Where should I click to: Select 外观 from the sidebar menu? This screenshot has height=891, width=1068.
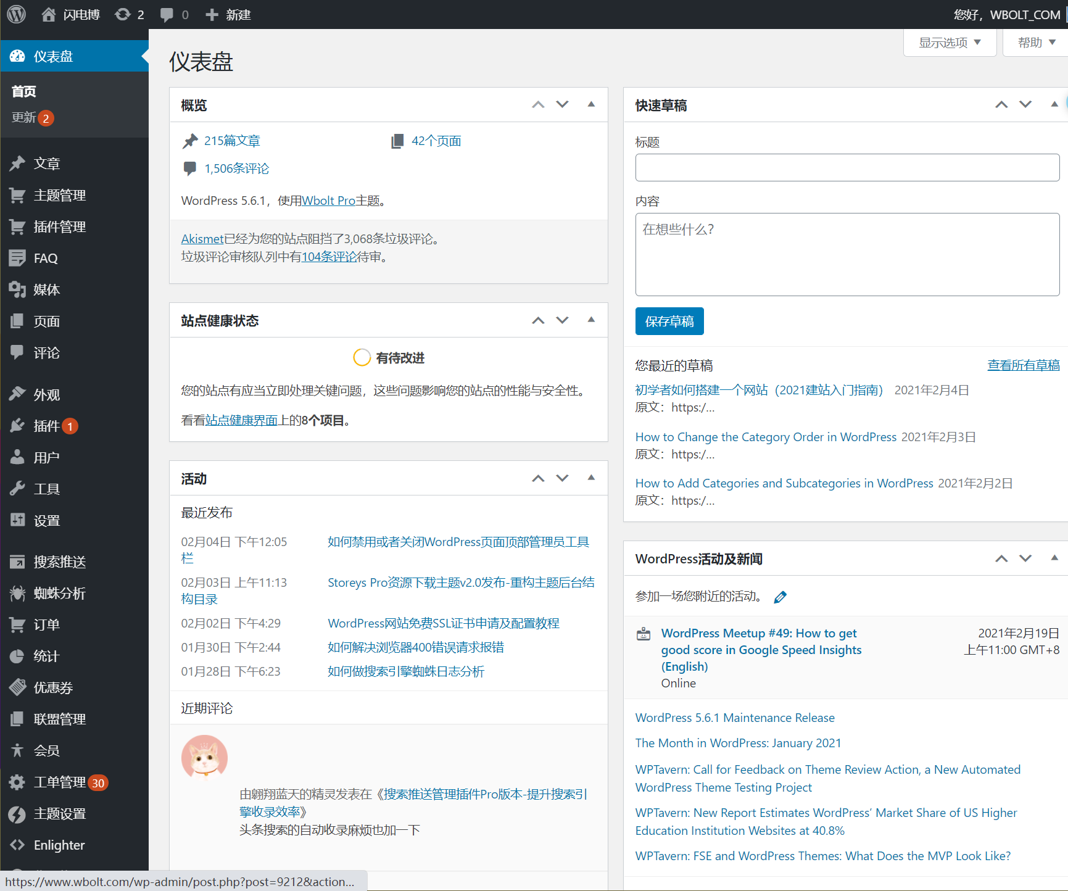[47, 394]
